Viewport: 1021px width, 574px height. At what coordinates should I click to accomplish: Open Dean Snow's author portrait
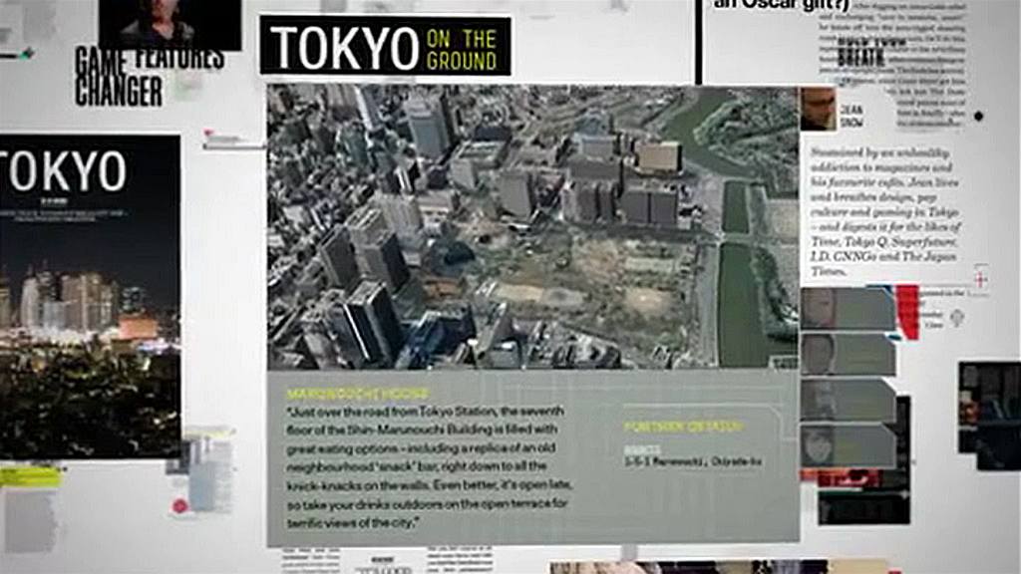click(x=818, y=109)
